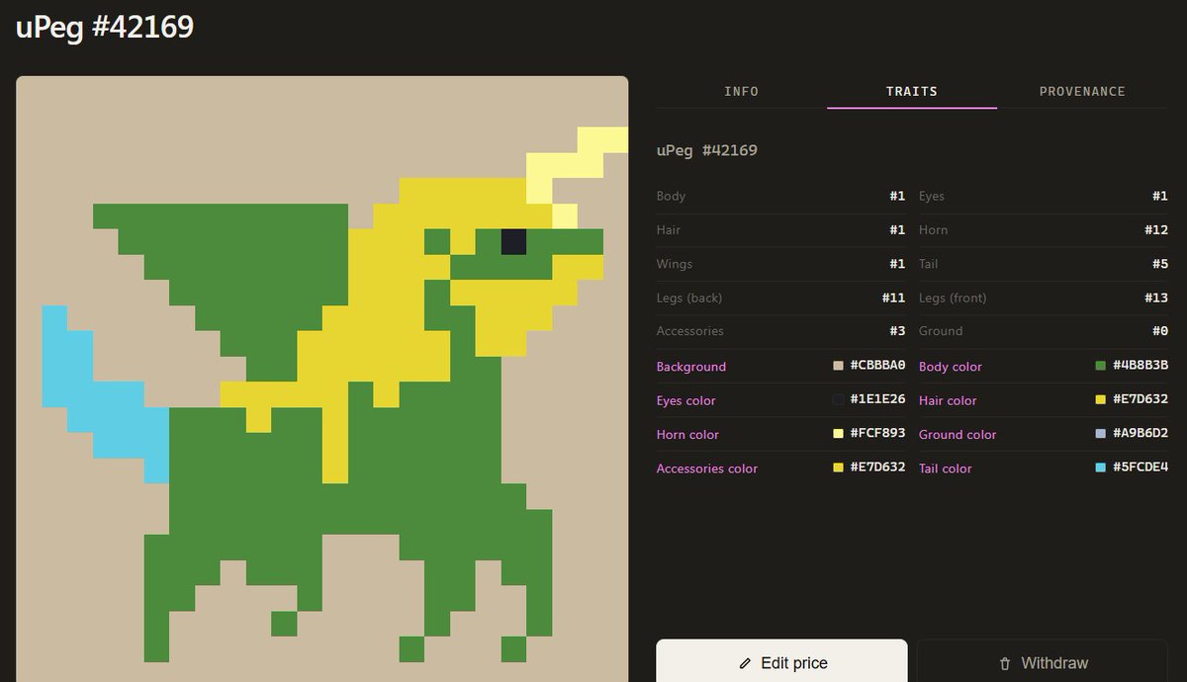Click the Ground value #0
The width and height of the screenshot is (1187, 682).
coord(1160,331)
